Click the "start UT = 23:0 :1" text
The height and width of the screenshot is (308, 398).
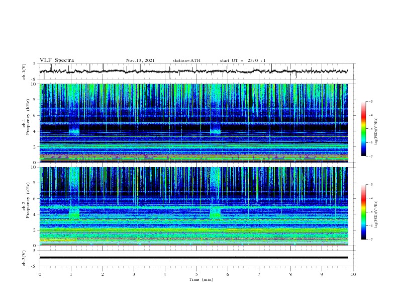click(243, 60)
